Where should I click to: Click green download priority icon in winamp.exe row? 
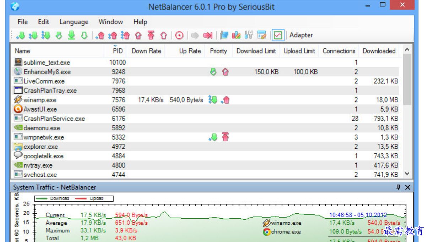[x=213, y=100]
